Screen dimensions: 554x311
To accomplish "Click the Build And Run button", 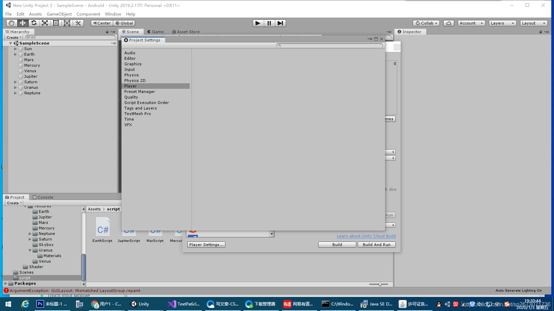I will point(376,244).
